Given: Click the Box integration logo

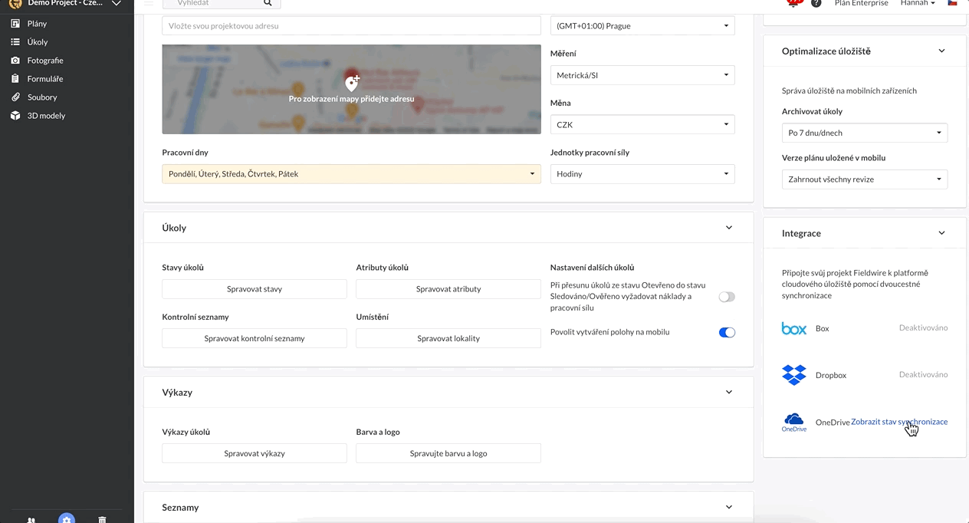Looking at the screenshot, I should (794, 328).
